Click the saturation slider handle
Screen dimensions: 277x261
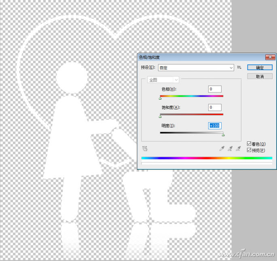tap(160, 116)
